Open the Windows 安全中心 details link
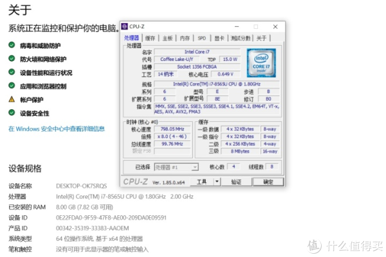386x257 pixels. pyautogui.click(x=57, y=128)
